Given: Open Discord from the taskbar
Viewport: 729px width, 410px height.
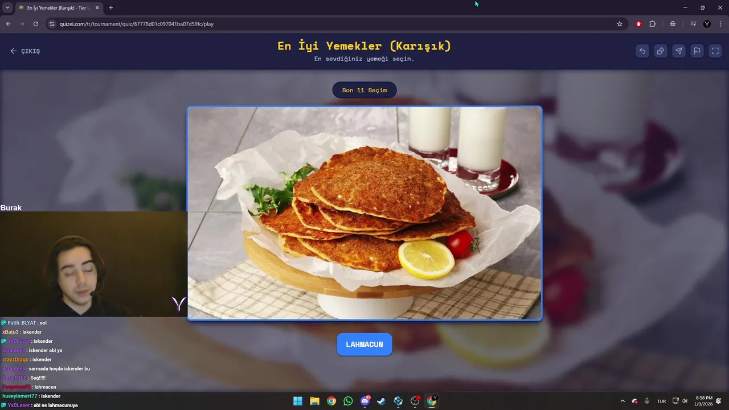Looking at the screenshot, I should (365, 401).
